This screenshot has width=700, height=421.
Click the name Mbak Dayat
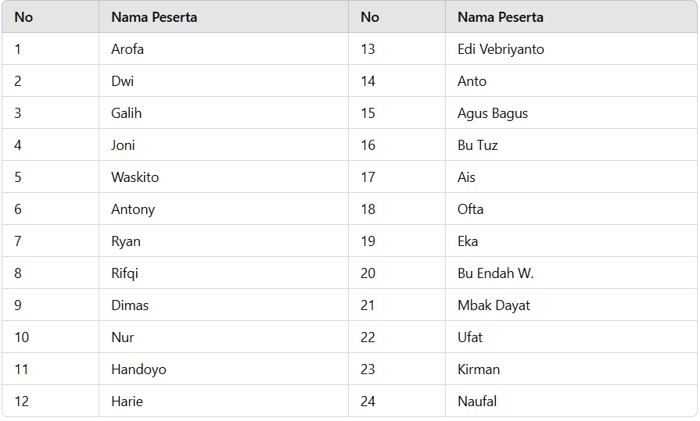(x=494, y=305)
